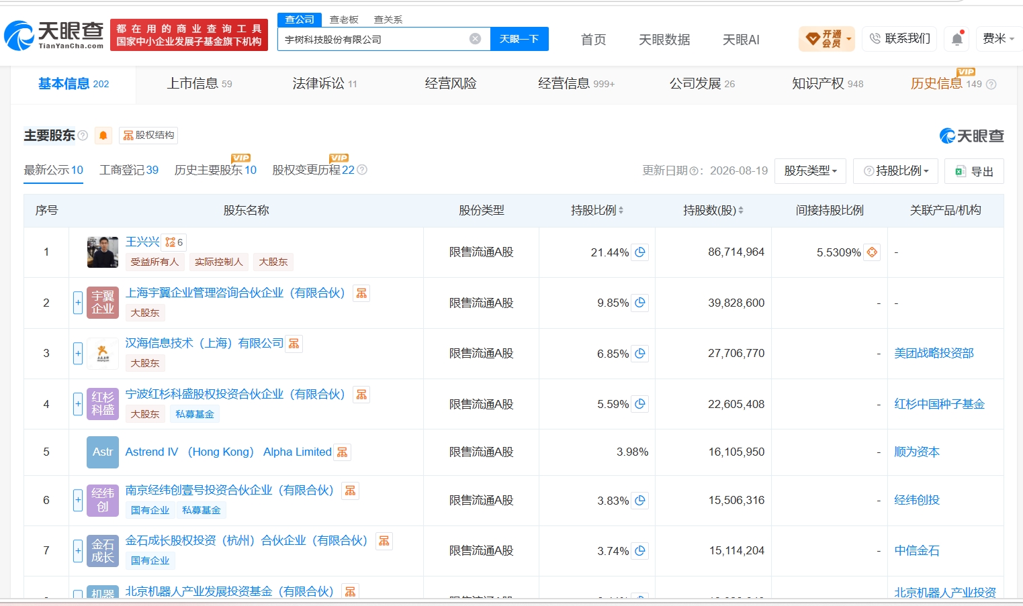The width and height of the screenshot is (1023, 606).
Task: Expand row for 宁波红杉科盛股权投资合伙企业
Action: (x=78, y=404)
